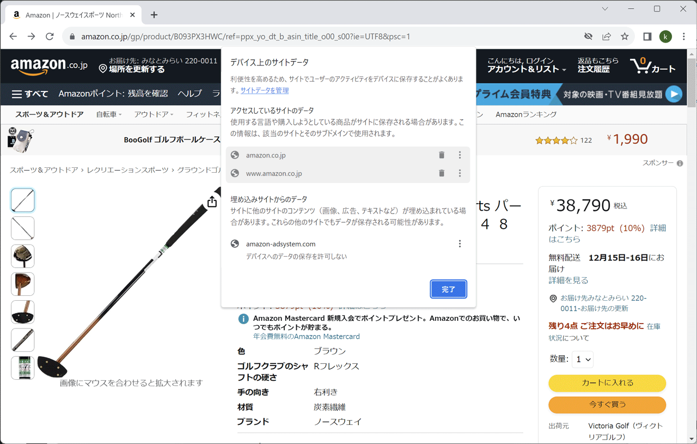
Task: Open a new tab with plus button
Action: pos(154,15)
